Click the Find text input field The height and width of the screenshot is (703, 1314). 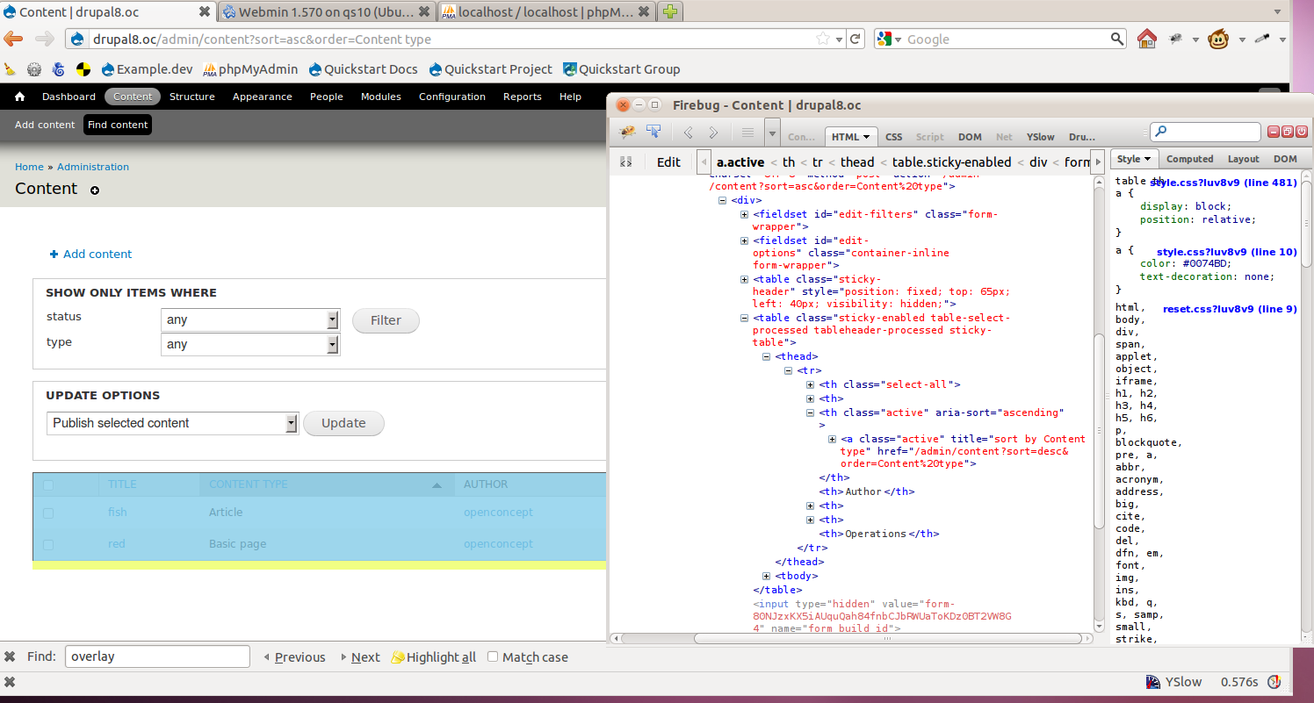[x=157, y=656]
